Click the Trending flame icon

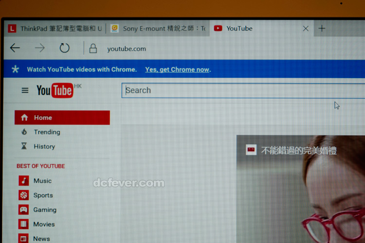coord(24,132)
